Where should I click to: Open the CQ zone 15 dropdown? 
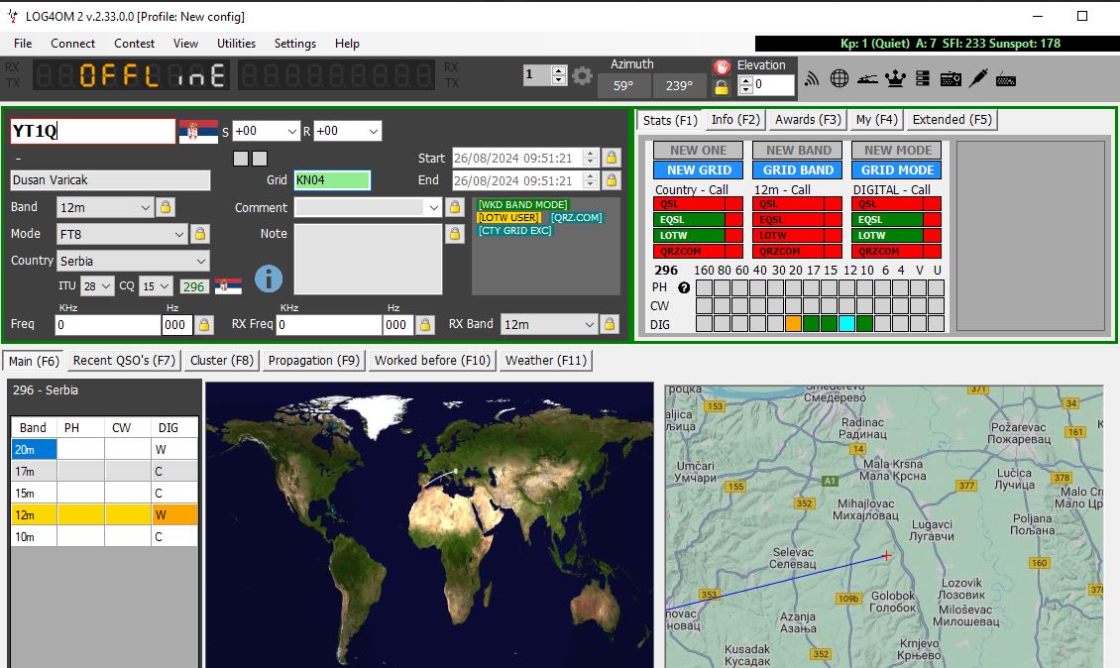pos(165,286)
